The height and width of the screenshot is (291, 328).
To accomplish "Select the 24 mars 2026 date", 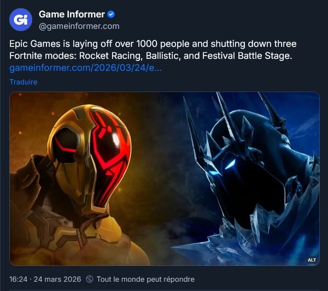I will click(57, 279).
